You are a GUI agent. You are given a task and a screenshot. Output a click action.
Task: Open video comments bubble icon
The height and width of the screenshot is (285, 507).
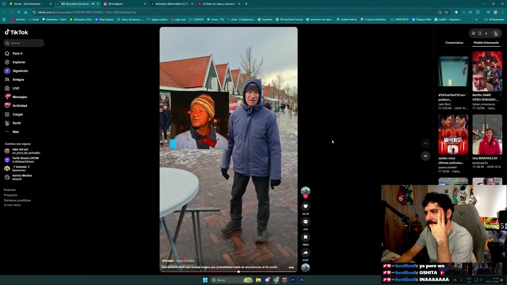pyautogui.click(x=305, y=222)
